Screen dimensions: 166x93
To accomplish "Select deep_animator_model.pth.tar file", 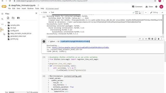I will click(x=21, y=33).
